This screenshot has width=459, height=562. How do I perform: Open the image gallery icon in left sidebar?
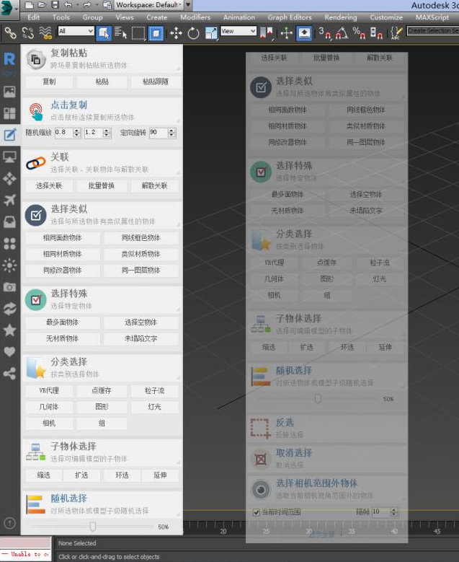coord(9,92)
